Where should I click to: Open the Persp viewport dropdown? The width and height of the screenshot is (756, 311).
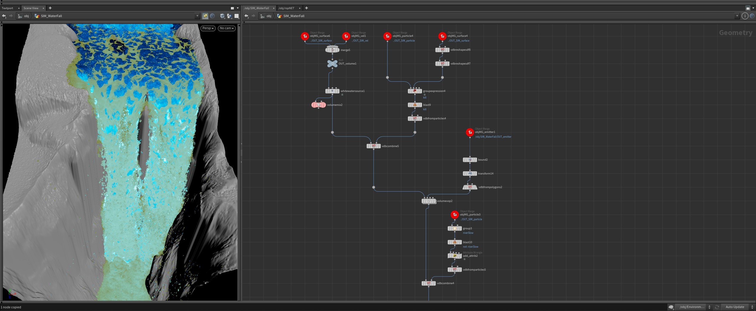click(x=208, y=28)
